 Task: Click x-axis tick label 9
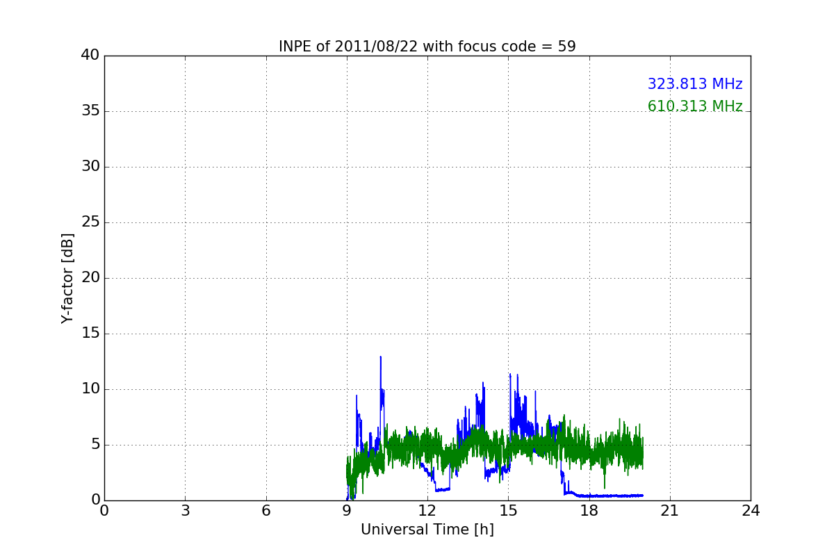[347, 511]
